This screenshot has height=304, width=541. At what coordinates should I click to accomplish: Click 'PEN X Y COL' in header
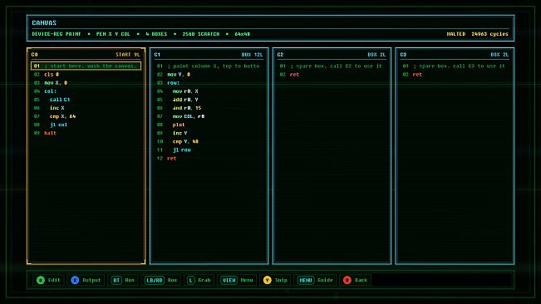click(x=113, y=34)
